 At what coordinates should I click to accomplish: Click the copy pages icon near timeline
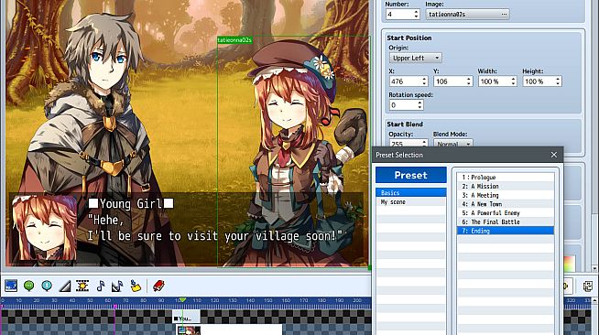587,286
